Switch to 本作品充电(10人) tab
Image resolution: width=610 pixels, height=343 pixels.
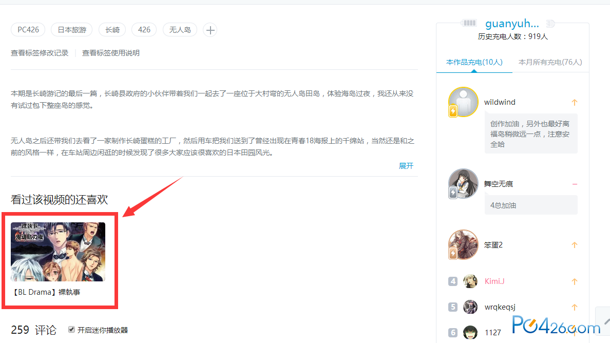(474, 62)
